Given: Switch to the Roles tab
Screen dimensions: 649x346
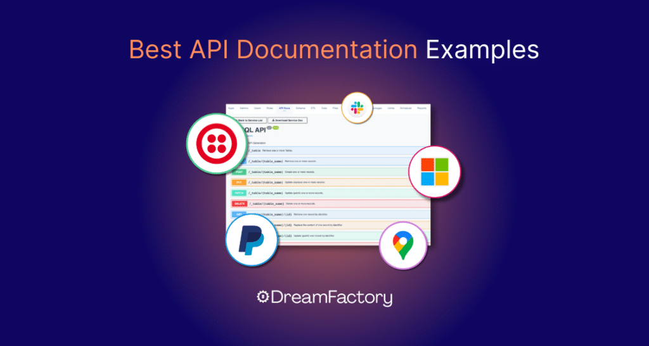Looking at the screenshot, I should point(269,108).
